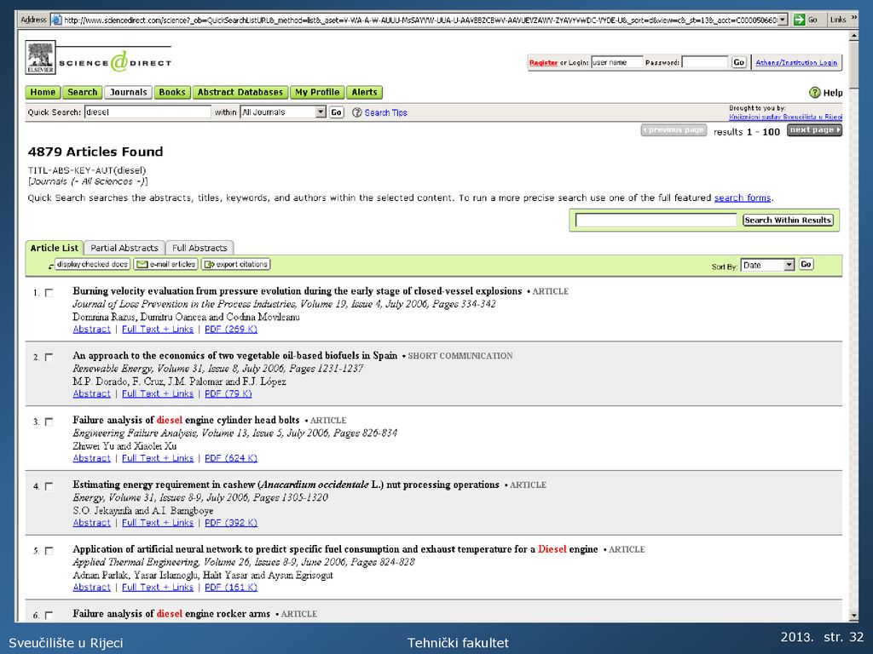873x654 pixels.
Task: Open the Search Tips link
Action: tap(386, 112)
